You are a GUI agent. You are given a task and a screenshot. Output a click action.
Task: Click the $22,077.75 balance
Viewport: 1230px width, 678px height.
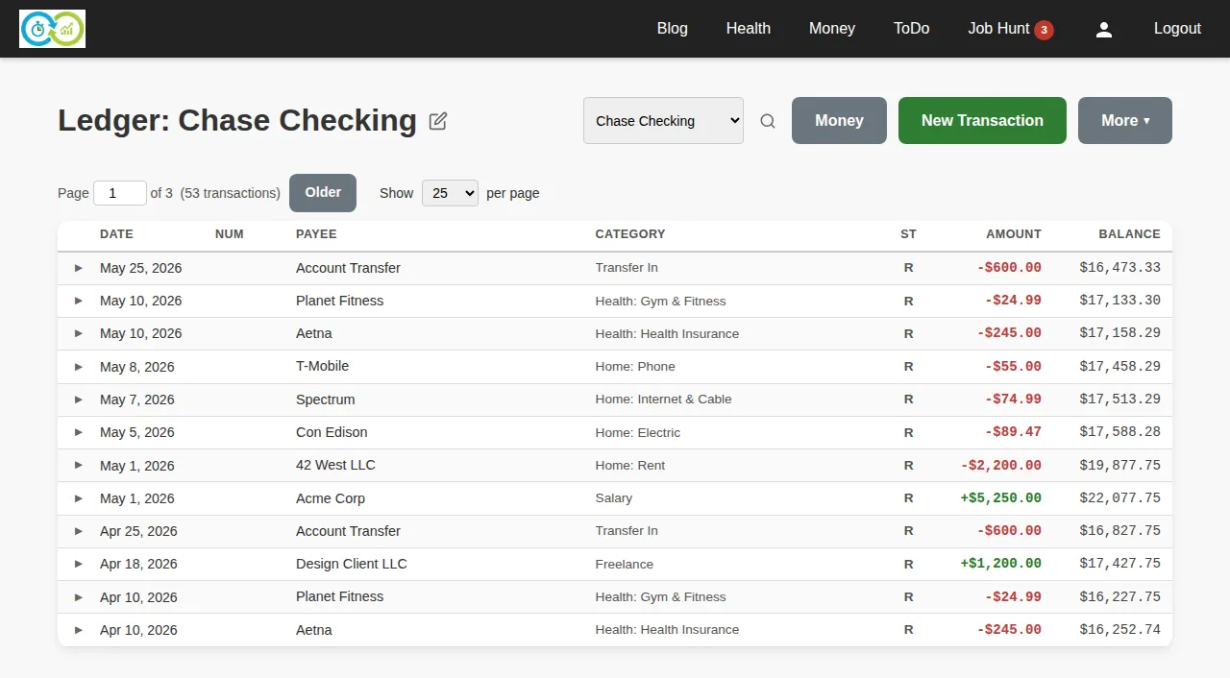click(1119, 498)
